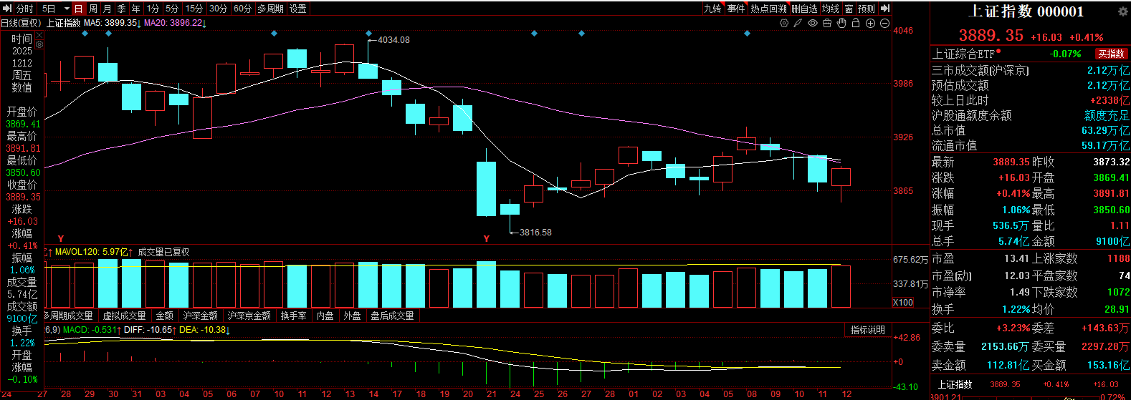Toggle the chart lock icon
The image size is (1131, 400).
856,23
